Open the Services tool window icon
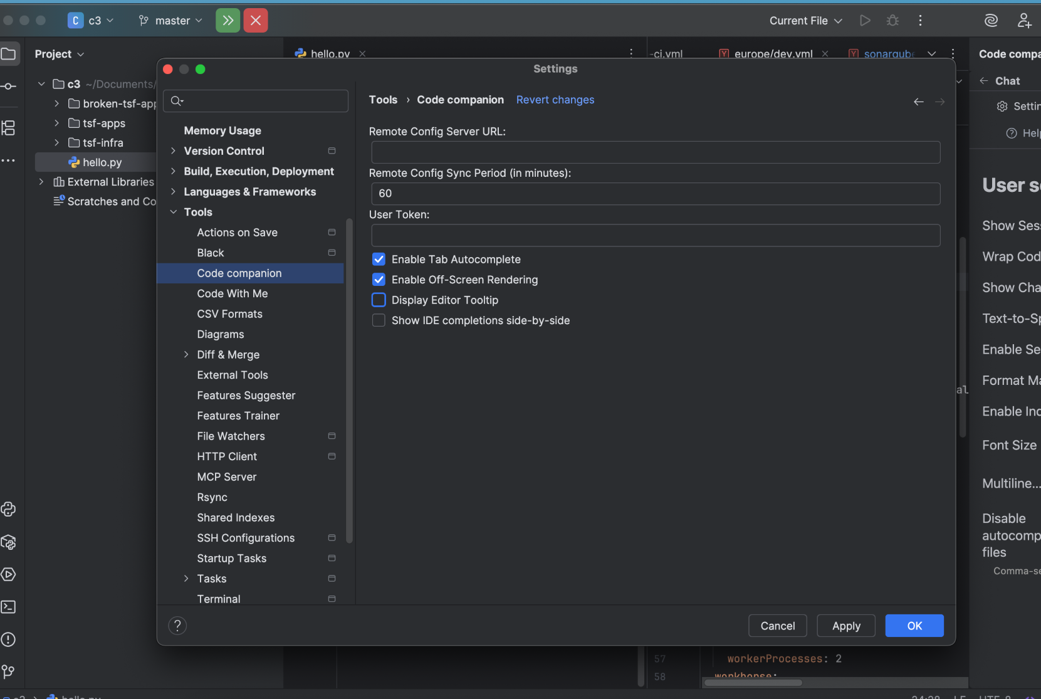Viewport: 1041px width, 699px height. point(9,574)
